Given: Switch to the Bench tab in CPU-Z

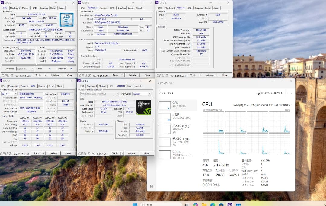Looking at the screenshot, I should point(129,86).
